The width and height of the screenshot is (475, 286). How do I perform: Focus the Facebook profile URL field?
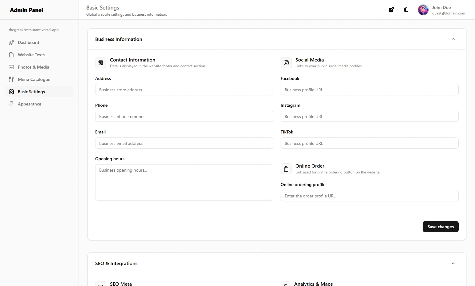point(369,89)
